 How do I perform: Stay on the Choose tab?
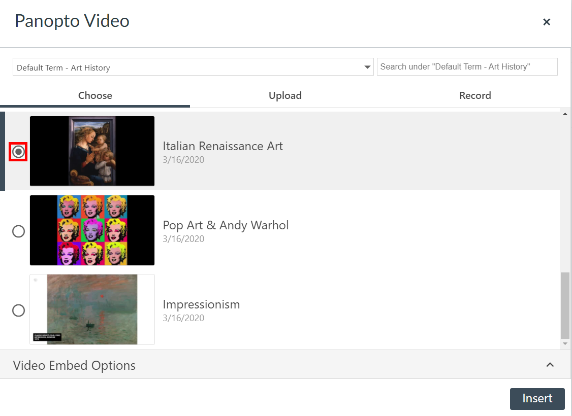click(95, 95)
